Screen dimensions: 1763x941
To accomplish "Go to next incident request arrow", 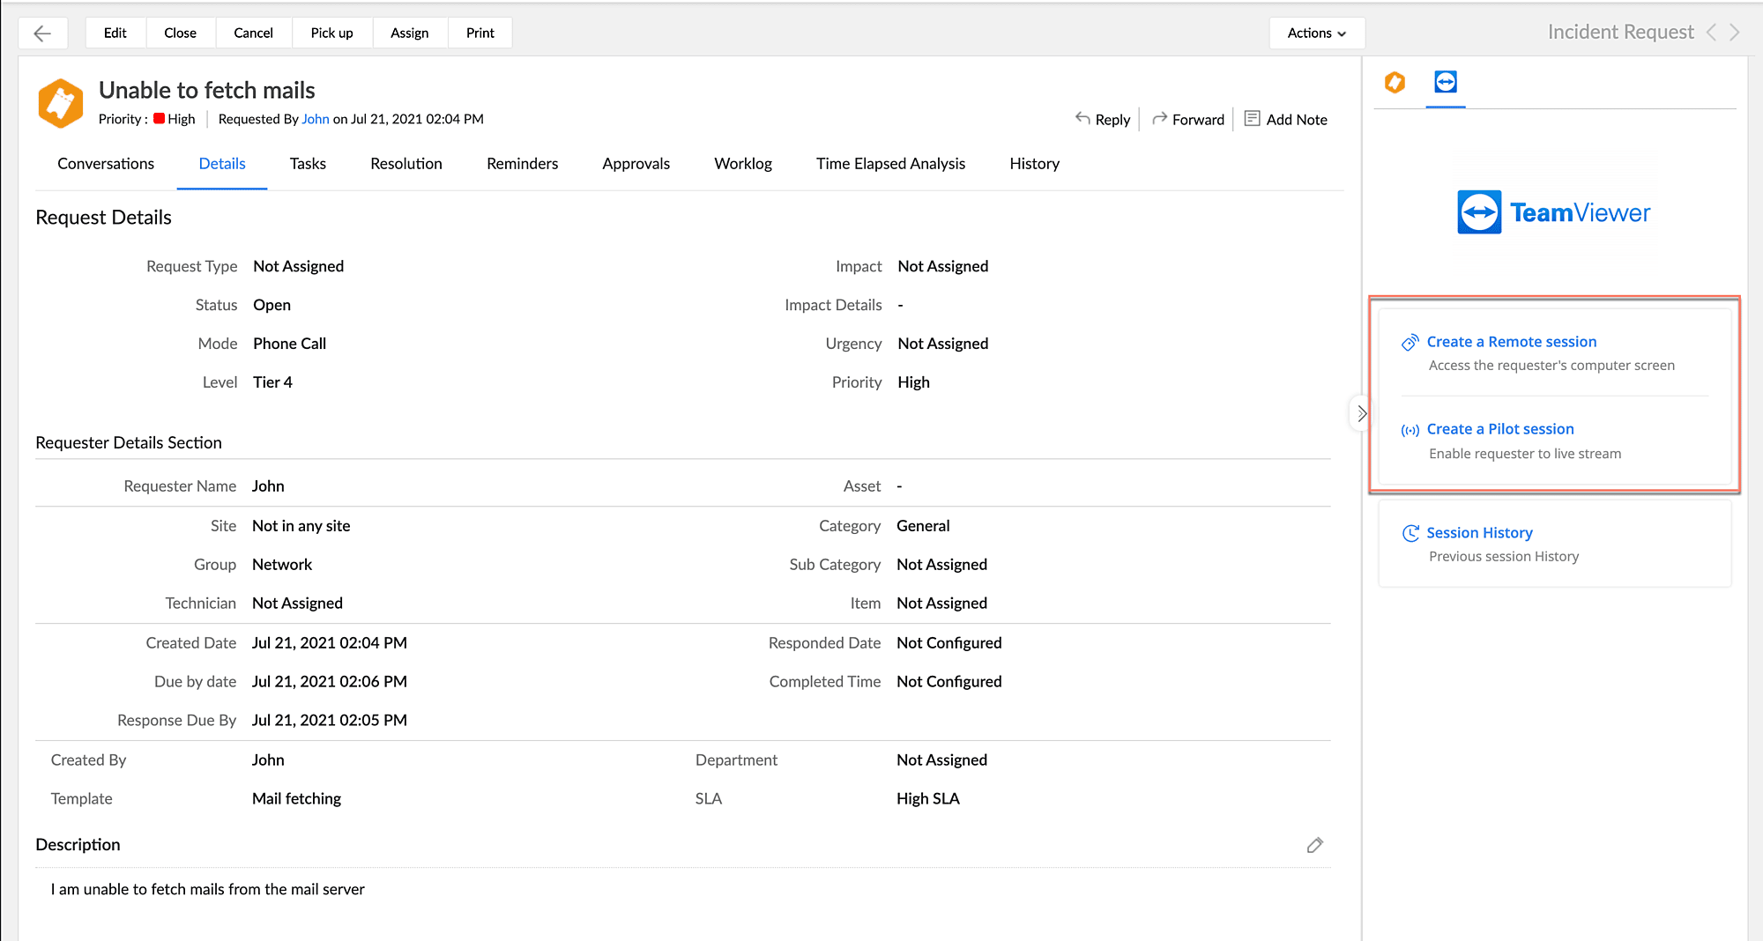I will (x=1735, y=33).
